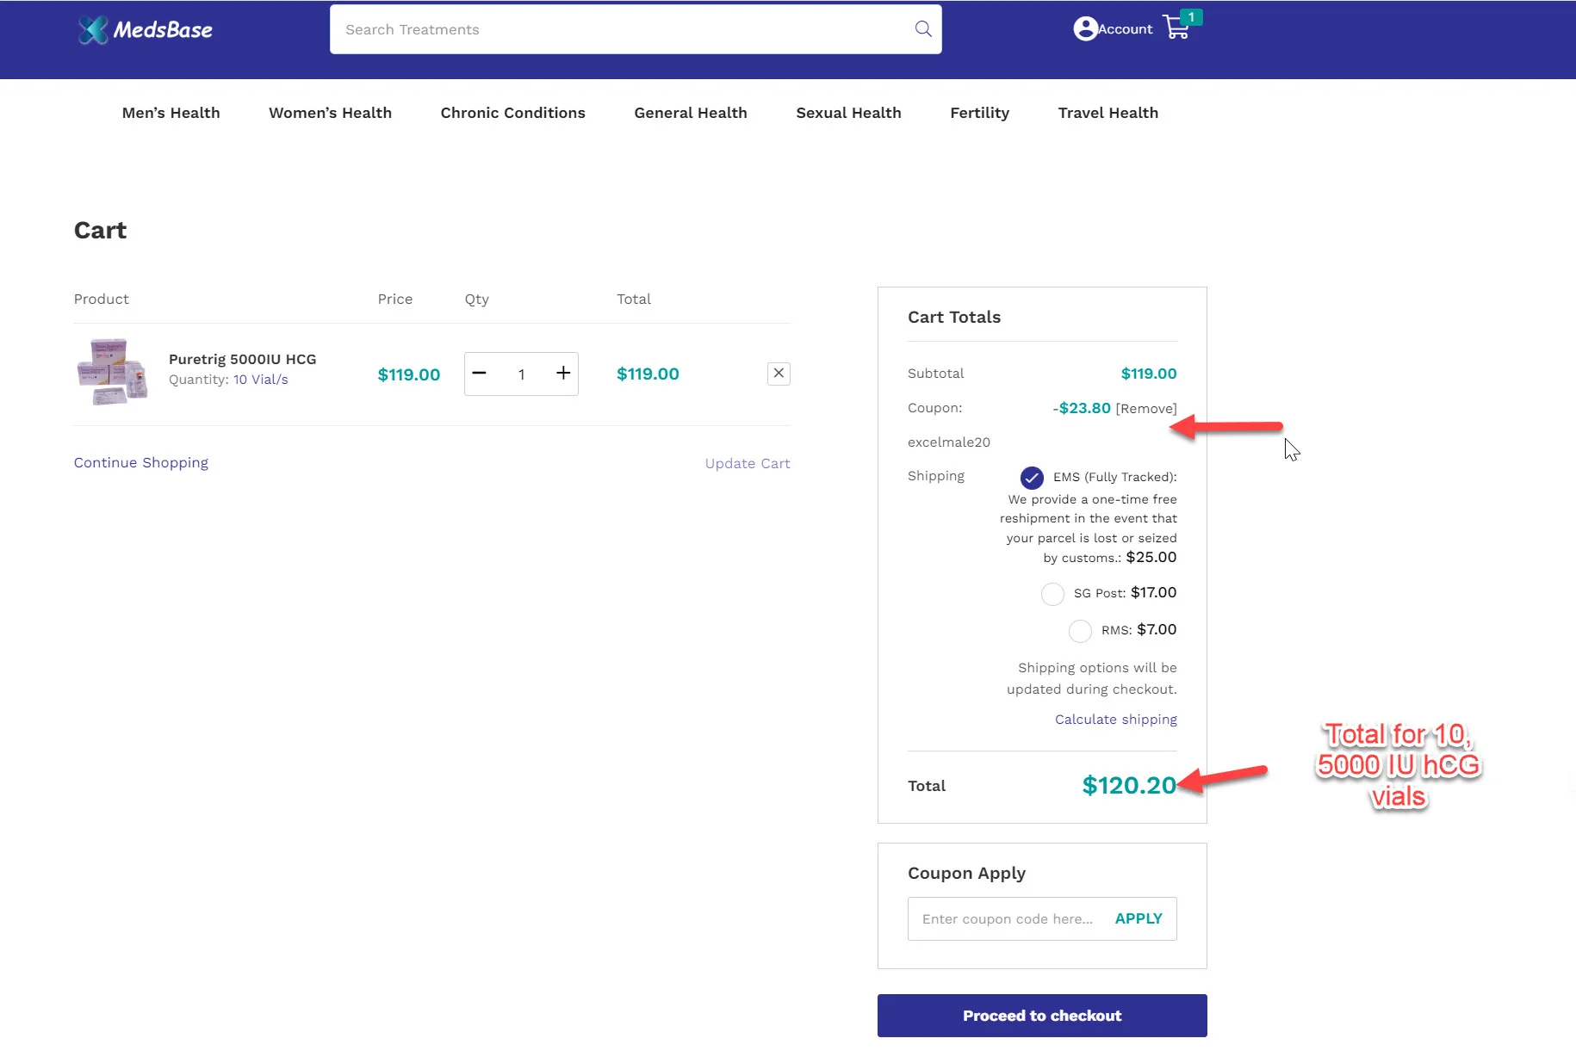Click the excelmale20 coupon code text
This screenshot has width=1576, height=1063.
[x=949, y=442]
